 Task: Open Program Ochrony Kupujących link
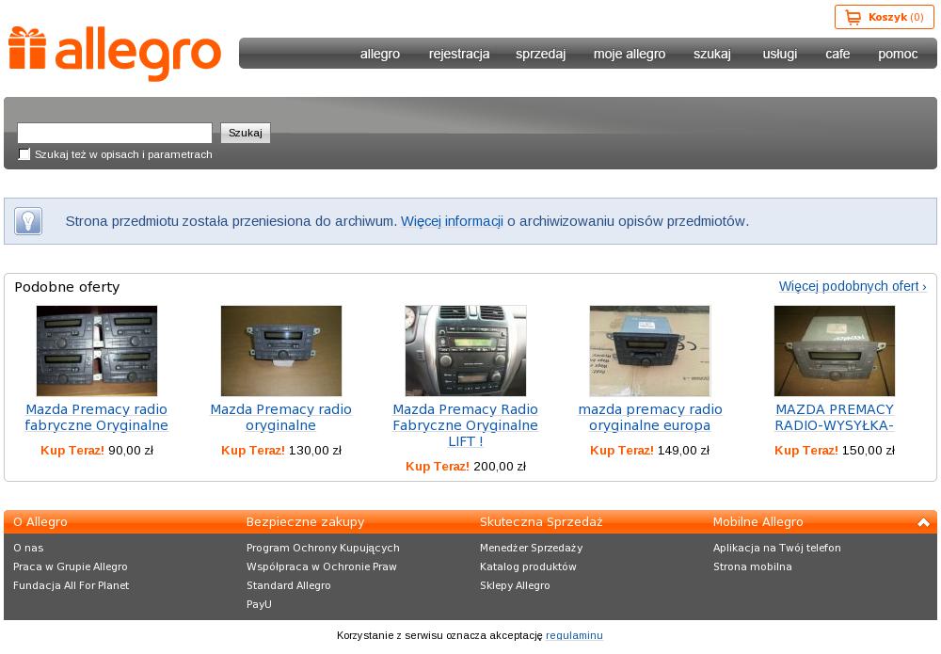(323, 548)
